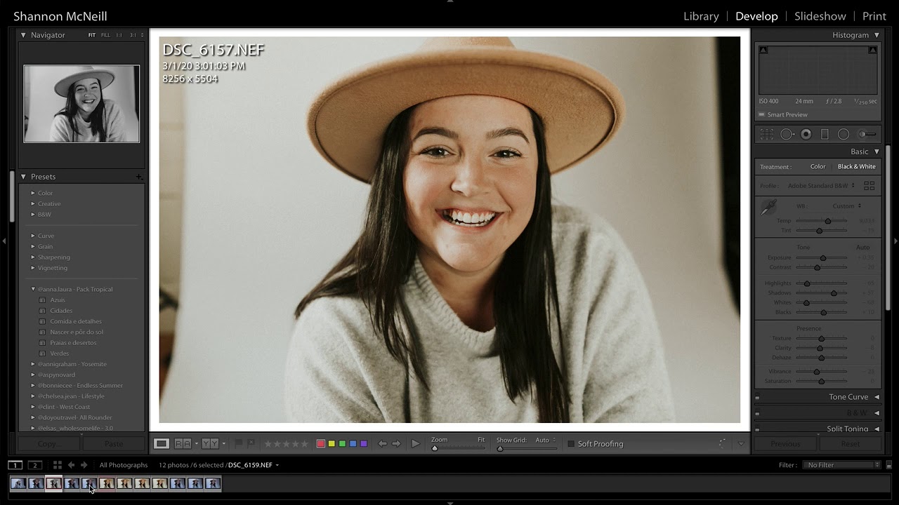The image size is (899, 505).
Task: Expand @annigraham - Yosemite preset folder
Action: [33, 364]
